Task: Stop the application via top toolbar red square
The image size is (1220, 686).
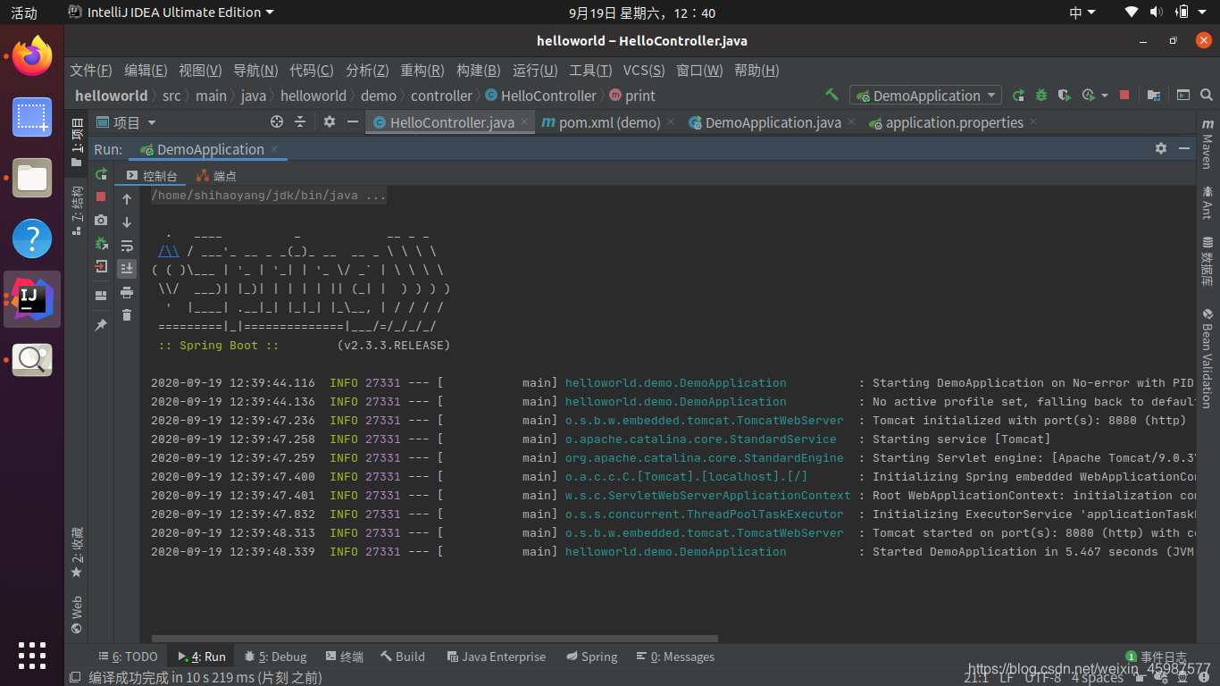Action: (x=1124, y=95)
